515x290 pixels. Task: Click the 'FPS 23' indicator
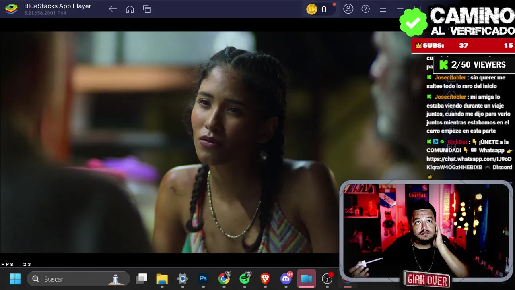pyautogui.click(x=16, y=265)
